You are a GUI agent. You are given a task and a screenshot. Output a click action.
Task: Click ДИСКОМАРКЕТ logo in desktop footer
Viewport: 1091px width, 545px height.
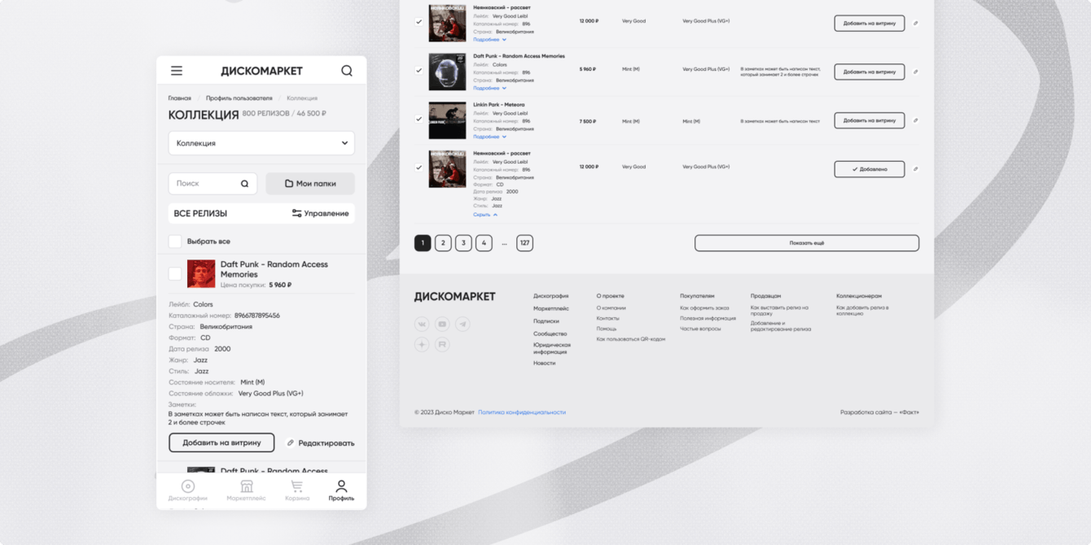pos(454,297)
